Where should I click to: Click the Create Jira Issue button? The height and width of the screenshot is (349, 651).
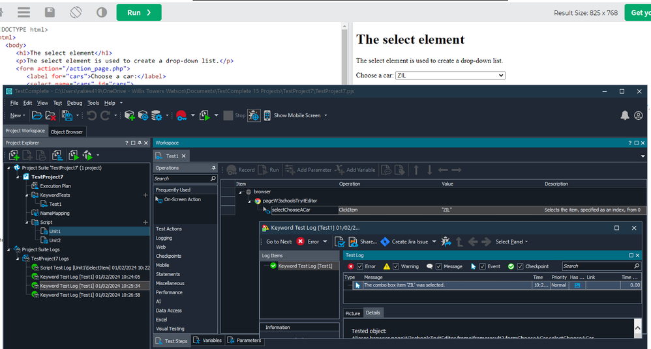click(404, 242)
